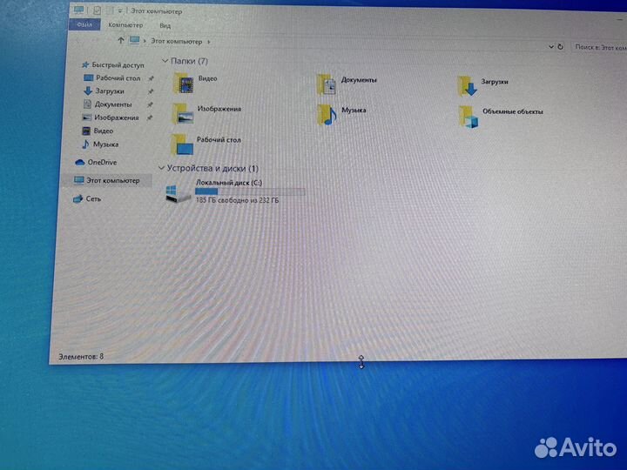Click the search box Поиск в: Этот компьютер
Screen dimensions: 627x470
pyautogui.click(x=599, y=47)
